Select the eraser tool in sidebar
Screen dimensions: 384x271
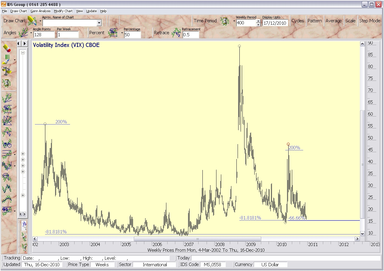(7, 48)
